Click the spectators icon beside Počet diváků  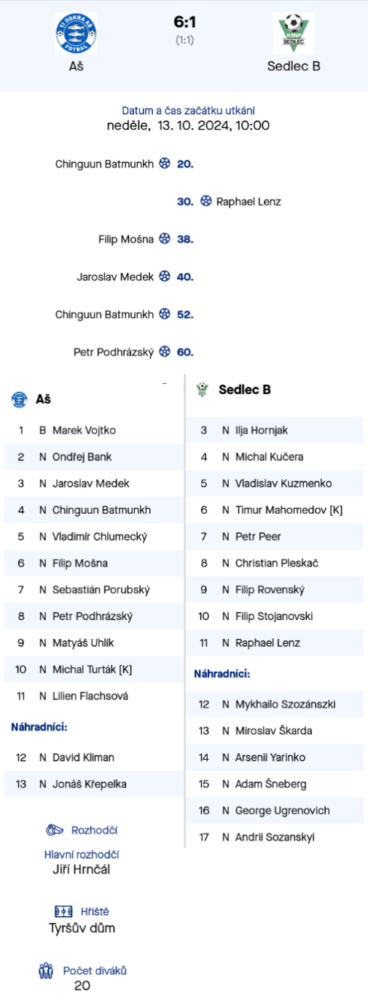(x=46, y=970)
